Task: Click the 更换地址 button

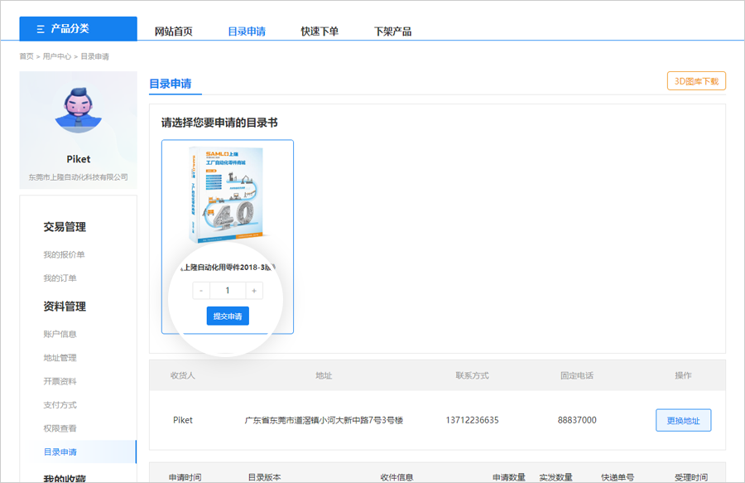Action: coord(683,420)
